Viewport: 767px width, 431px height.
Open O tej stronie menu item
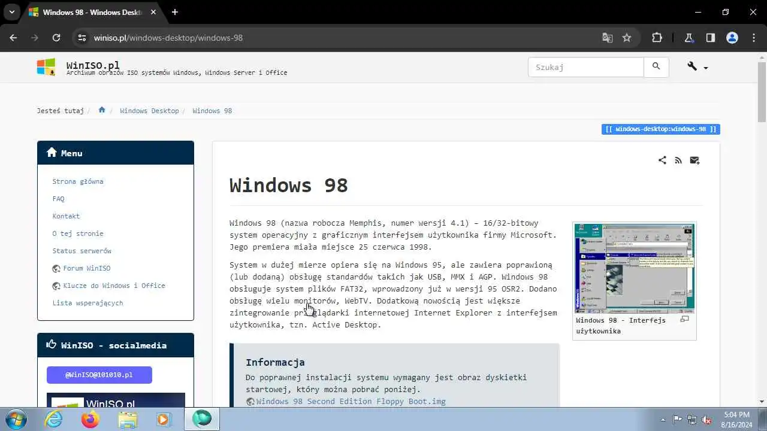click(78, 233)
